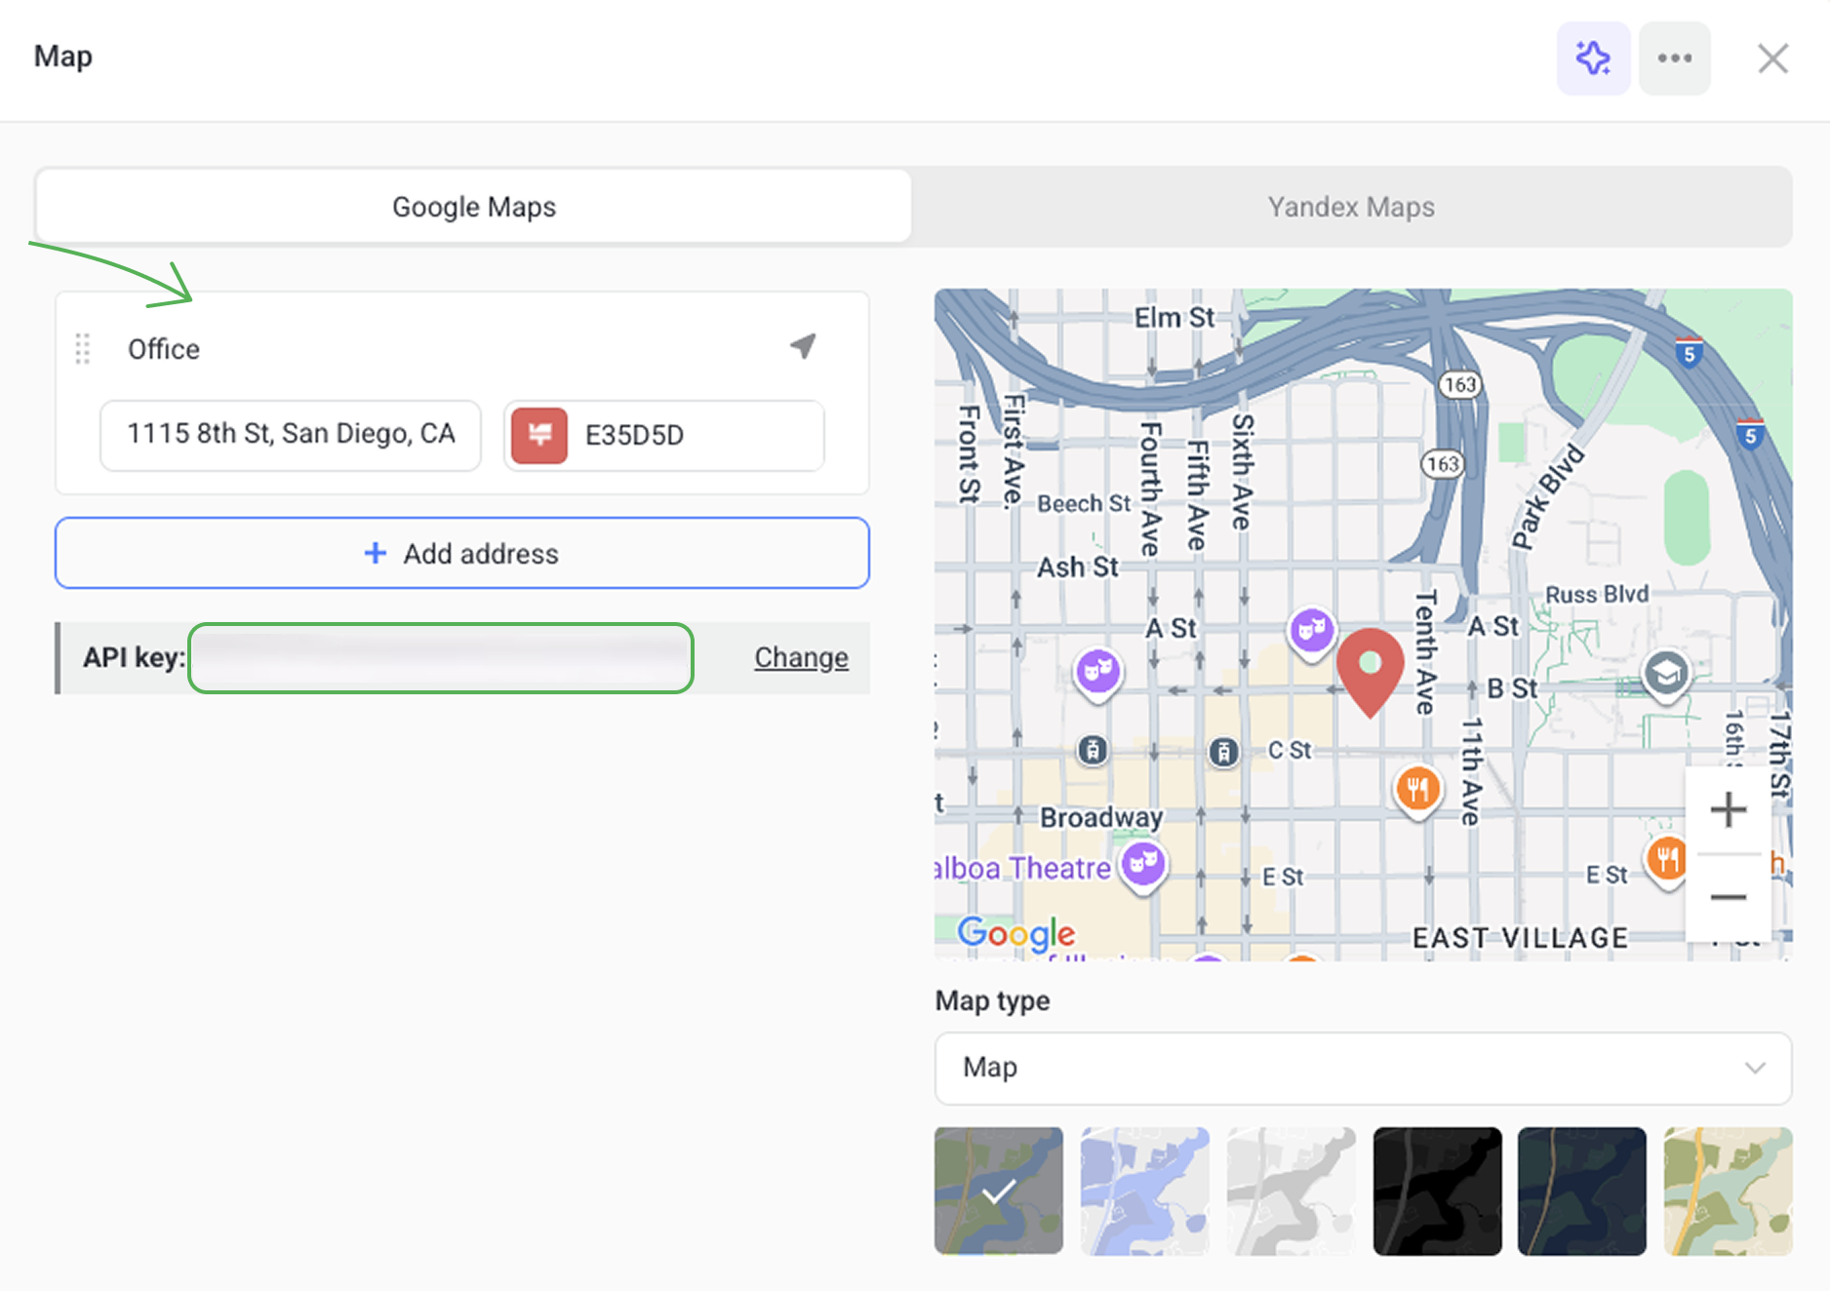
Task: Select the checked default map style thumbnail
Action: pos(998,1191)
